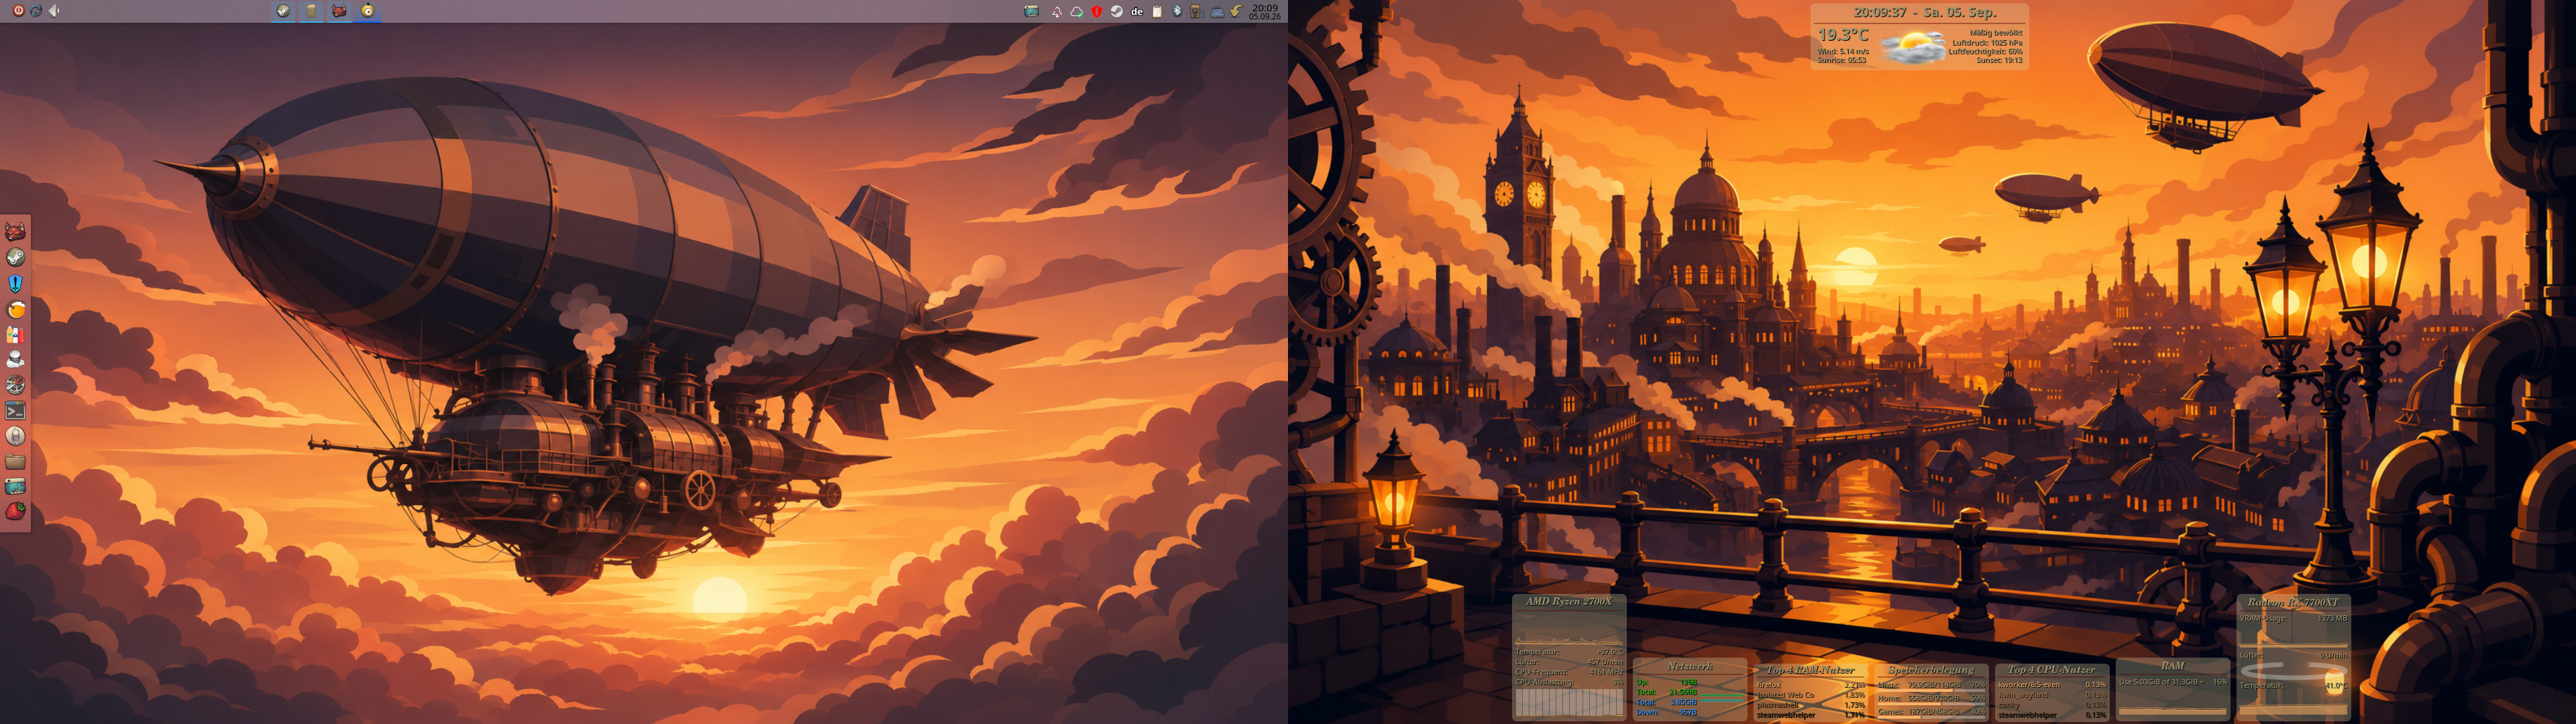Open the 20:09 digital clock in the panel

tap(1265, 12)
